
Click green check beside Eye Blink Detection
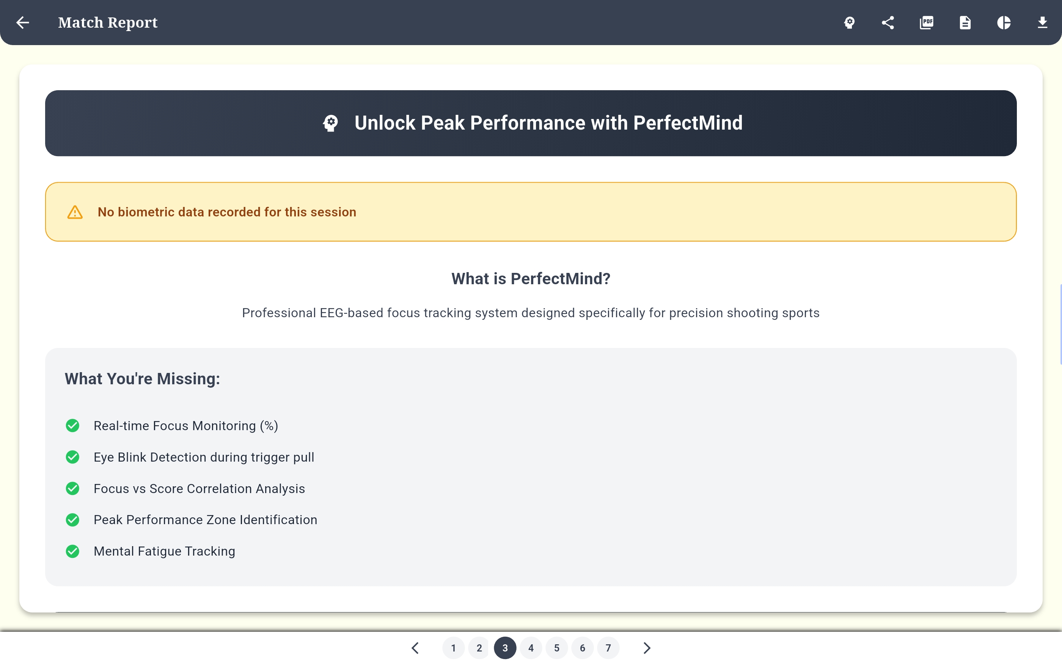pos(72,457)
